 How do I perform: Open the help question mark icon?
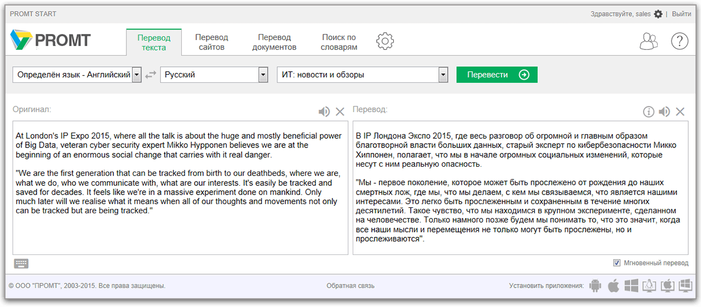[x=680, y=41]
